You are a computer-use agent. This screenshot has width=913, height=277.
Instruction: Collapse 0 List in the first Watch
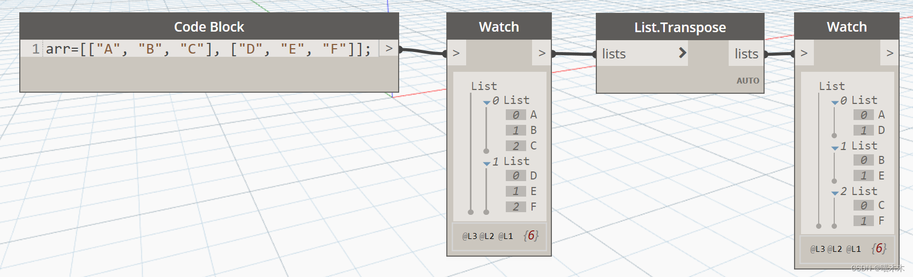487,102
